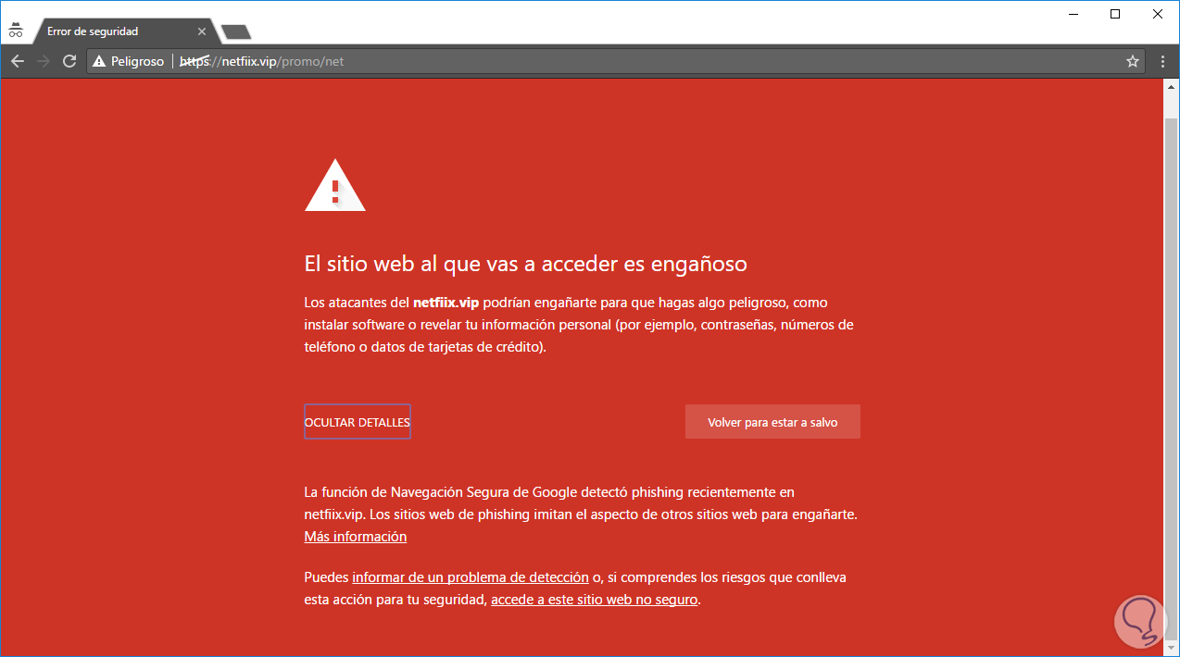Click the large white warning triangle
Screen dimensions: 1180x657
click(335, 185)
